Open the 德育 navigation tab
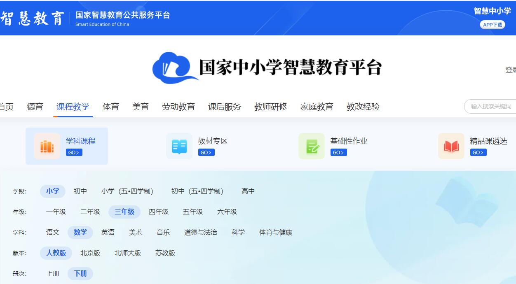The width and height of the screenshot is (516, 284). 35,107
